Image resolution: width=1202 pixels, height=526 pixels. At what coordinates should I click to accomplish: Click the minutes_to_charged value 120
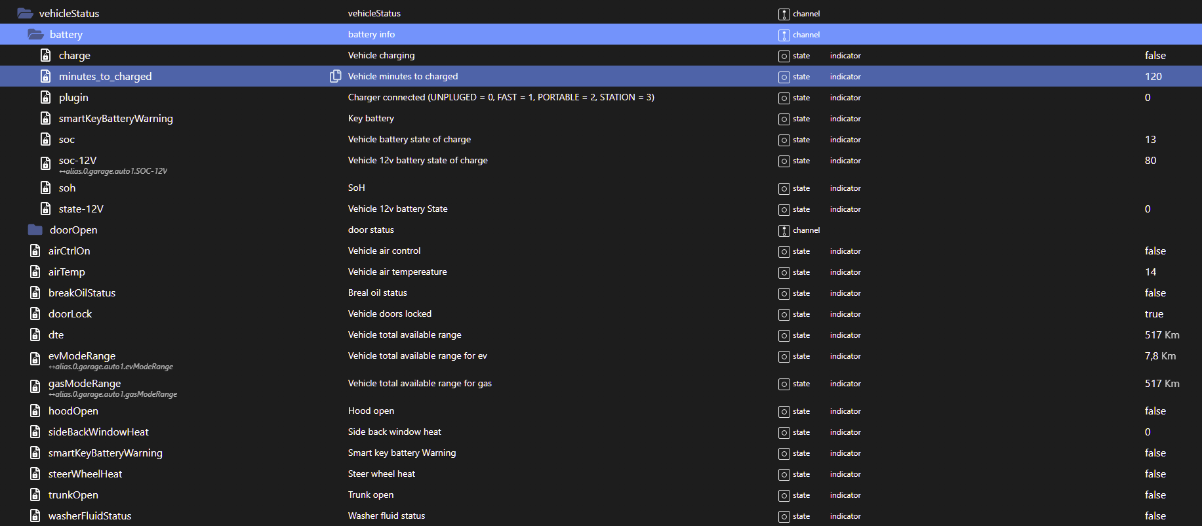pos(1153,77)
